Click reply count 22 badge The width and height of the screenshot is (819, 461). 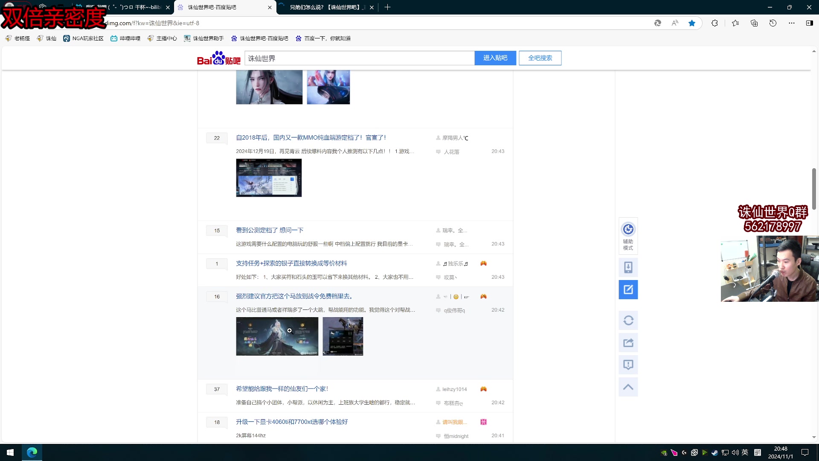tap(217, 138)
